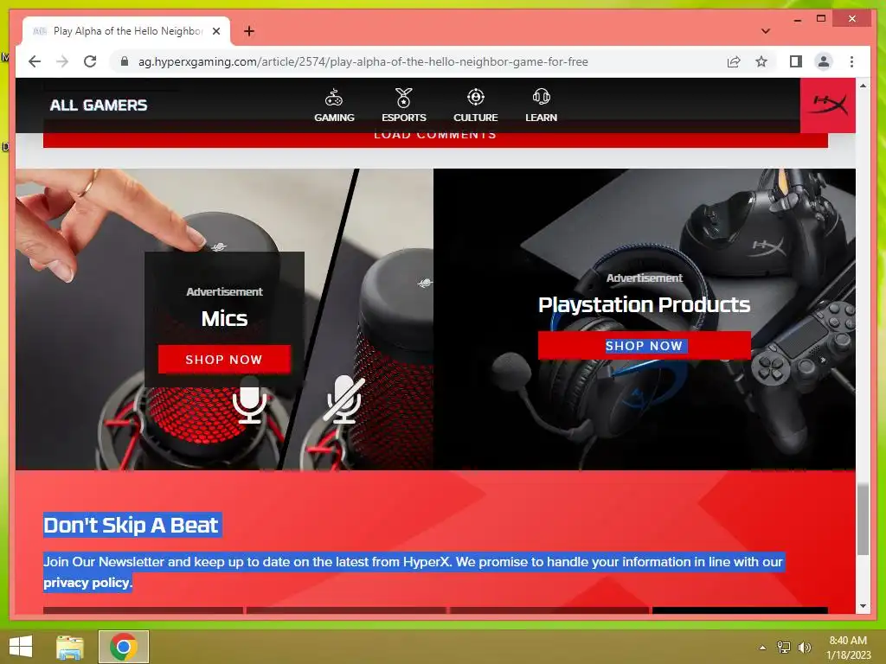Open the Esports section
Image resolution: width=886 pixels, height=664 pixels.
[x=403, y=105]
